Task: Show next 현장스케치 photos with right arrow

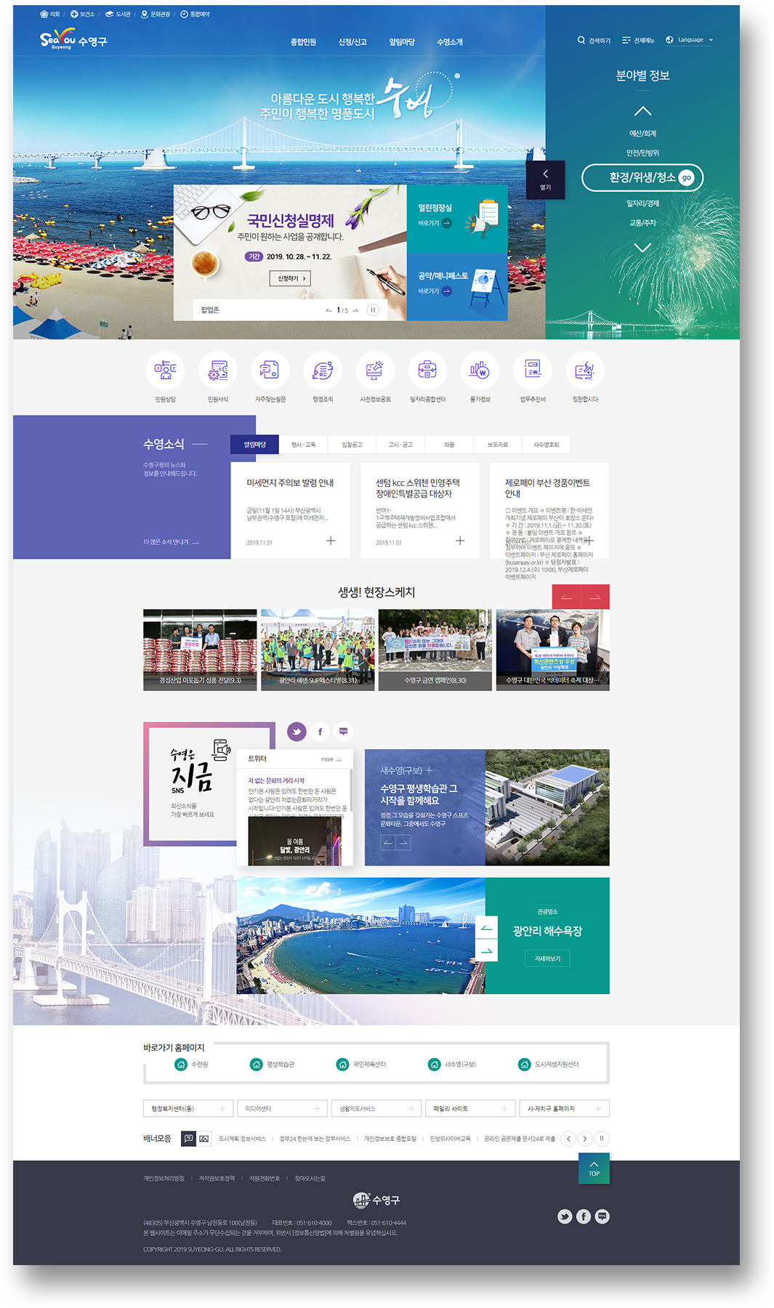Action: [595, 597]
